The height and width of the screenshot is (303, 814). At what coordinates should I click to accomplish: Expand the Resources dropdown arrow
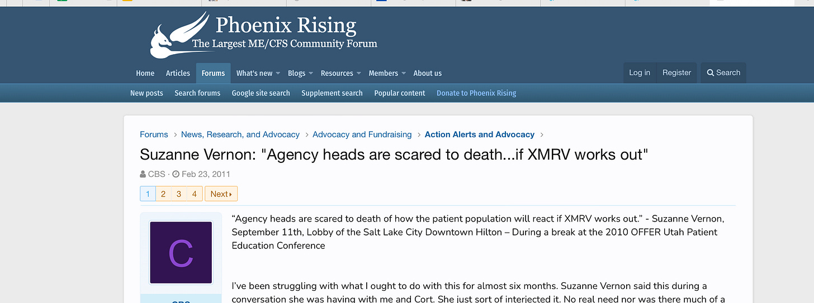(x=359, y=74)
